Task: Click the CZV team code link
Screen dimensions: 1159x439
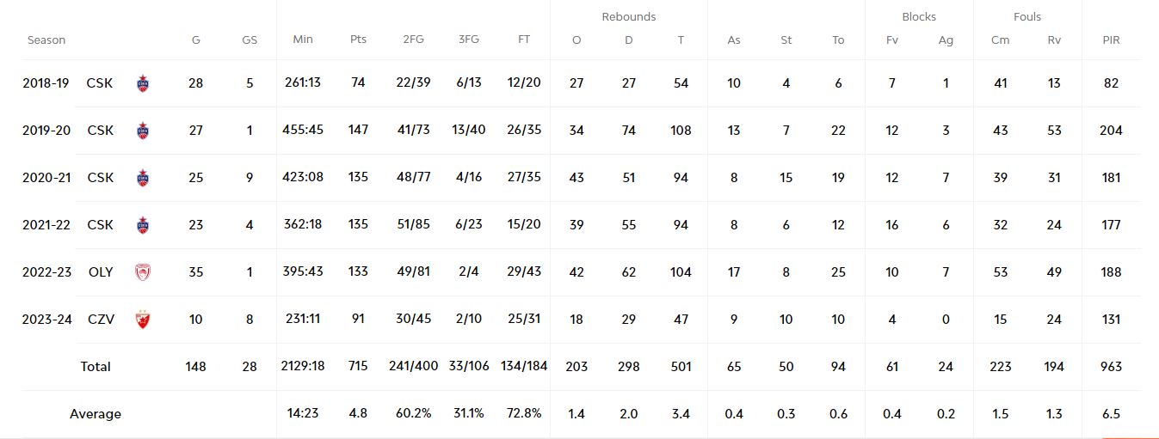Action: click(x=101, y=320)
